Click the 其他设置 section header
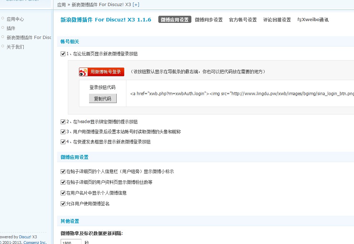 pos(70,221)
